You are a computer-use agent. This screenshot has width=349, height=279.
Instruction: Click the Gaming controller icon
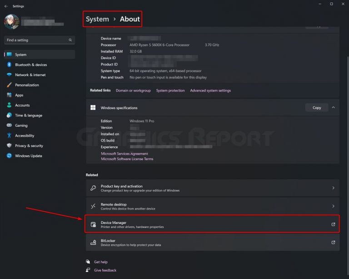[x=9, y=125]
